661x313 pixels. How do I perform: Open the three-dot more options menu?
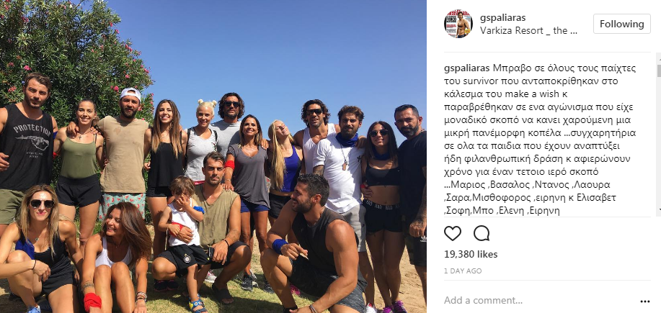[645, 301]
